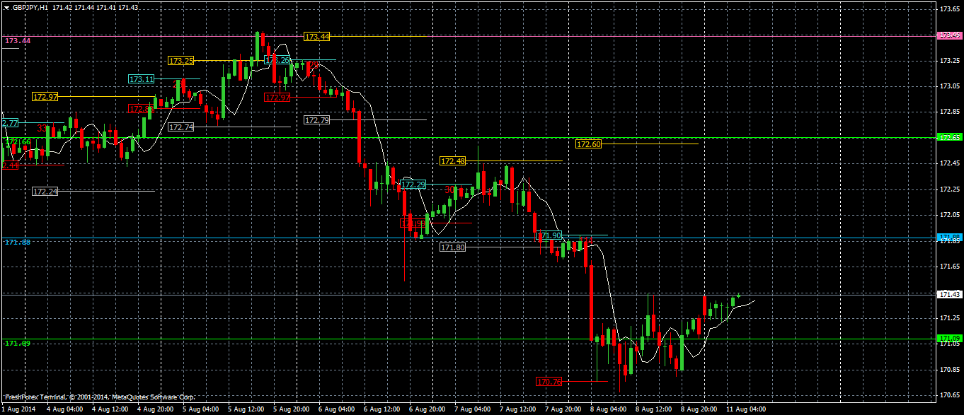Click the 8 Aug 04:00 time axis label
The image size is (964, 415).
609,409
